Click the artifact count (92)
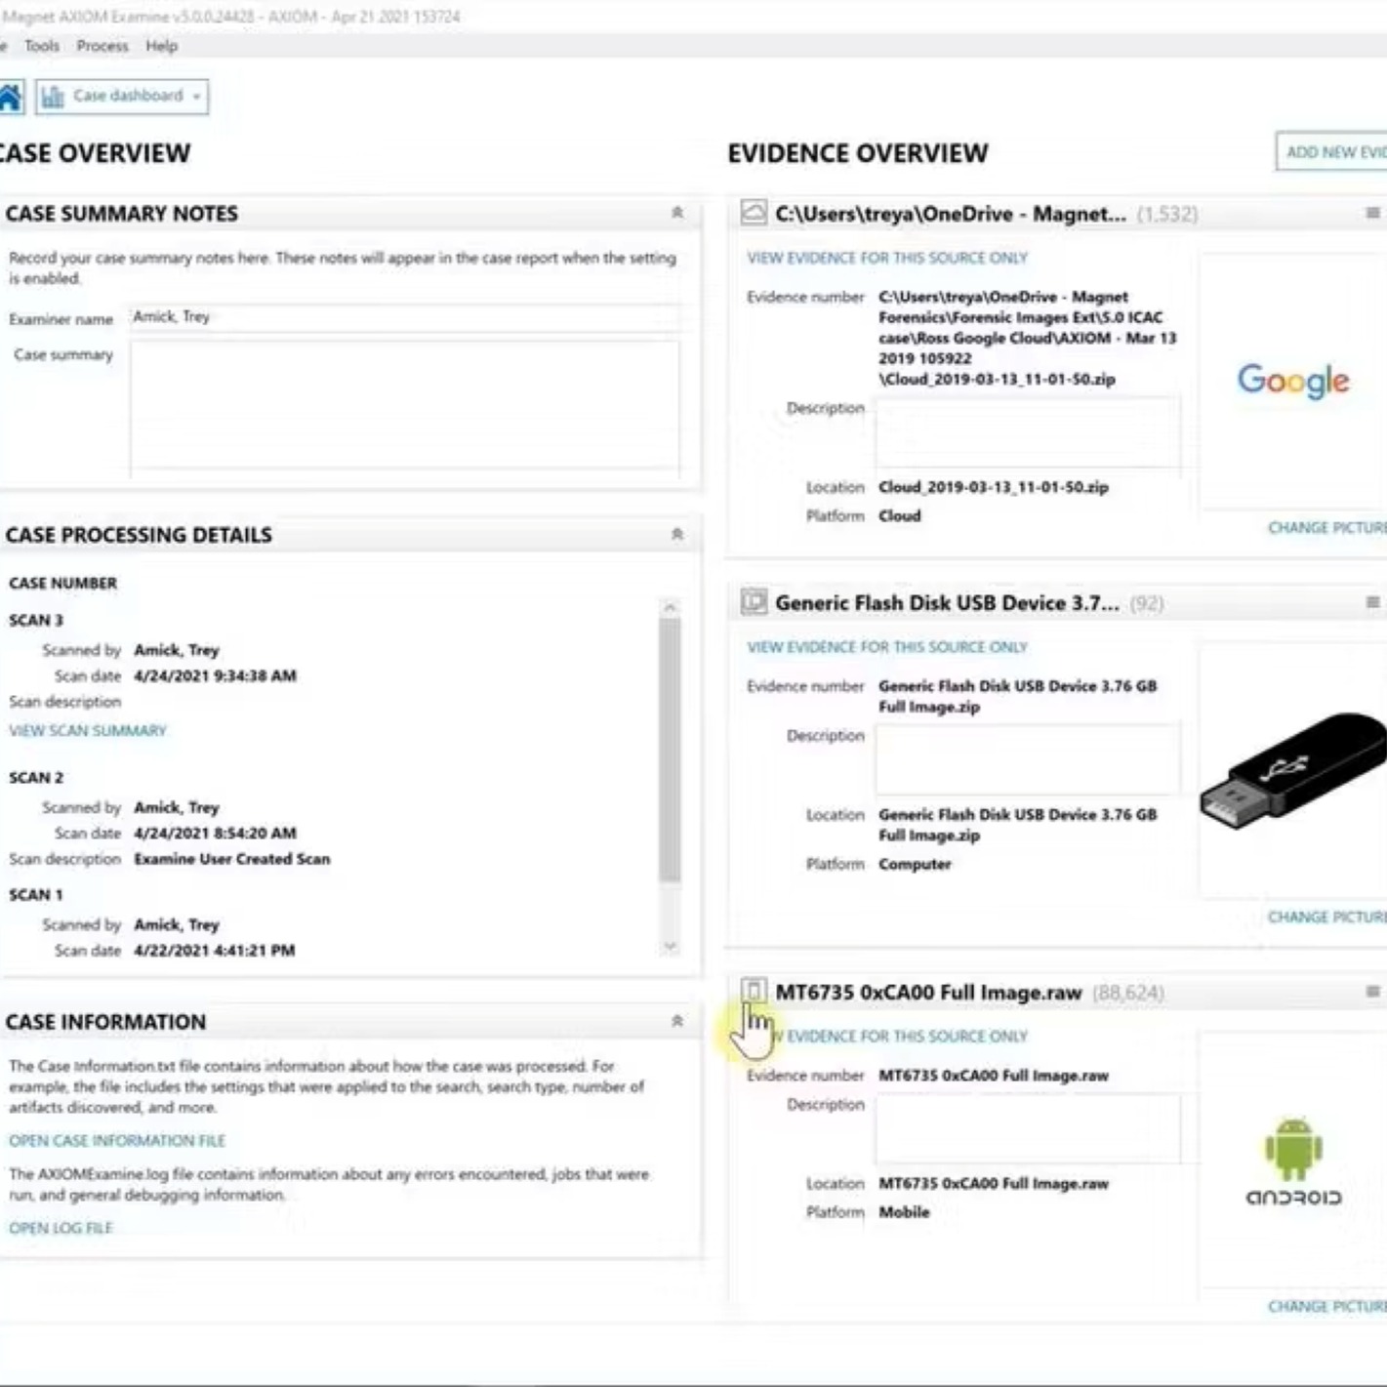The image size is (1387, 1387). pos(1147,603)
